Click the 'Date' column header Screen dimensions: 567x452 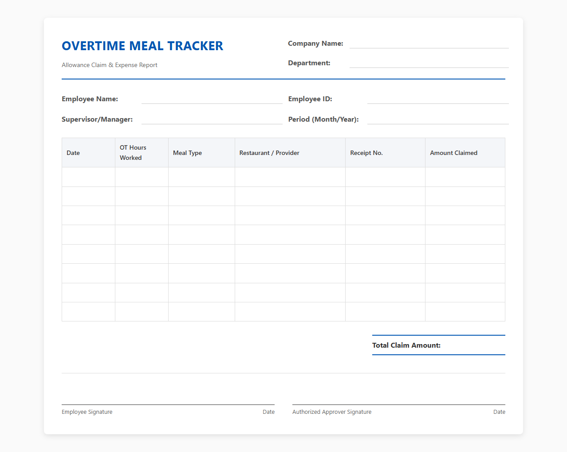88,153
